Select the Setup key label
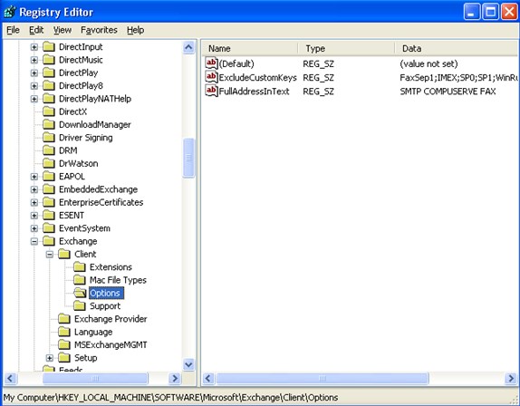This screenshot has height=406, width=520. [x=85, y=358]
